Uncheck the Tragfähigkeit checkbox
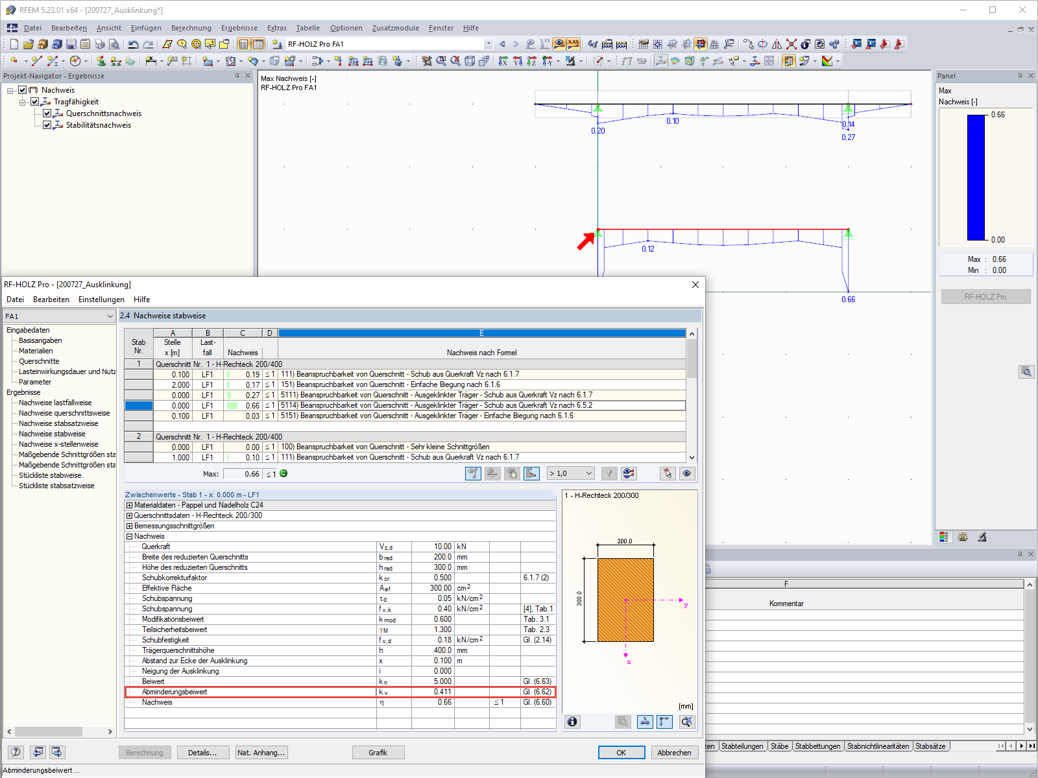Screen dimensions: 1038x778 pyautogui.click(x=35, y=102)
